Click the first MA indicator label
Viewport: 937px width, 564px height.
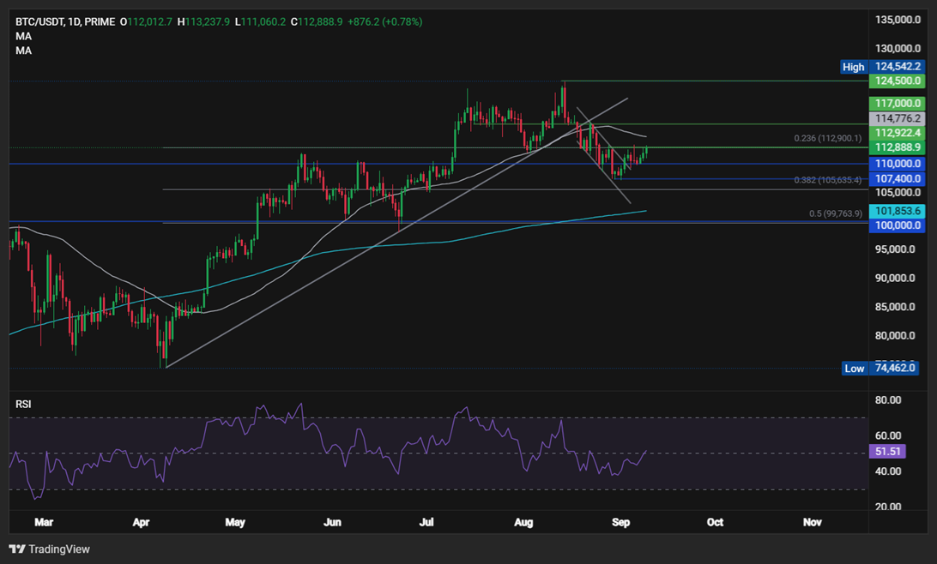(x=23, y=36)
